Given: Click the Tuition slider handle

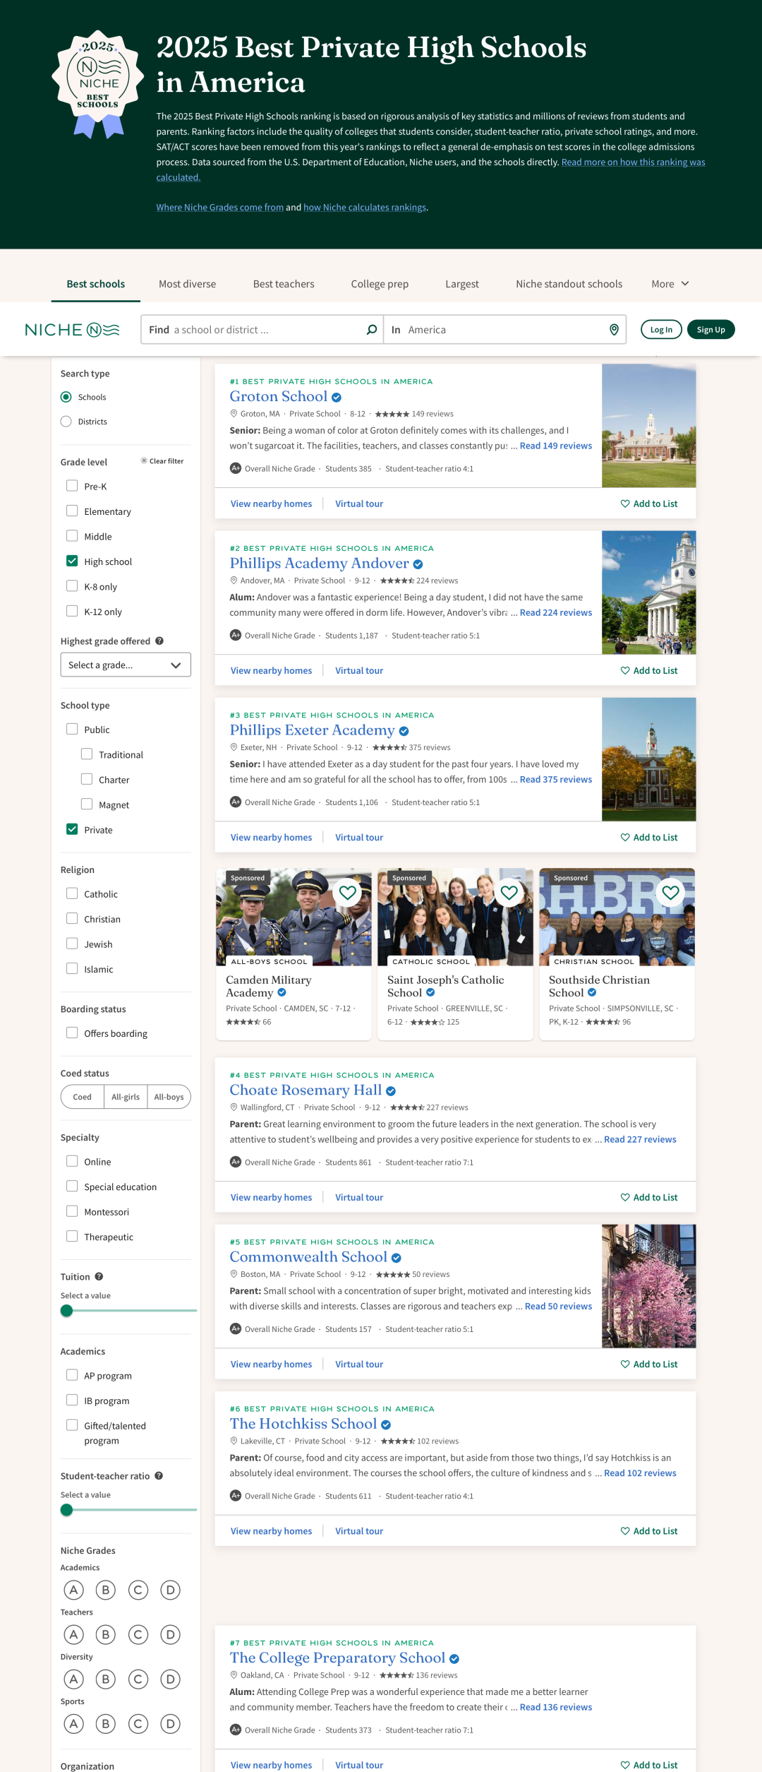Looking at the screenshot, I should click(67, 1311).
